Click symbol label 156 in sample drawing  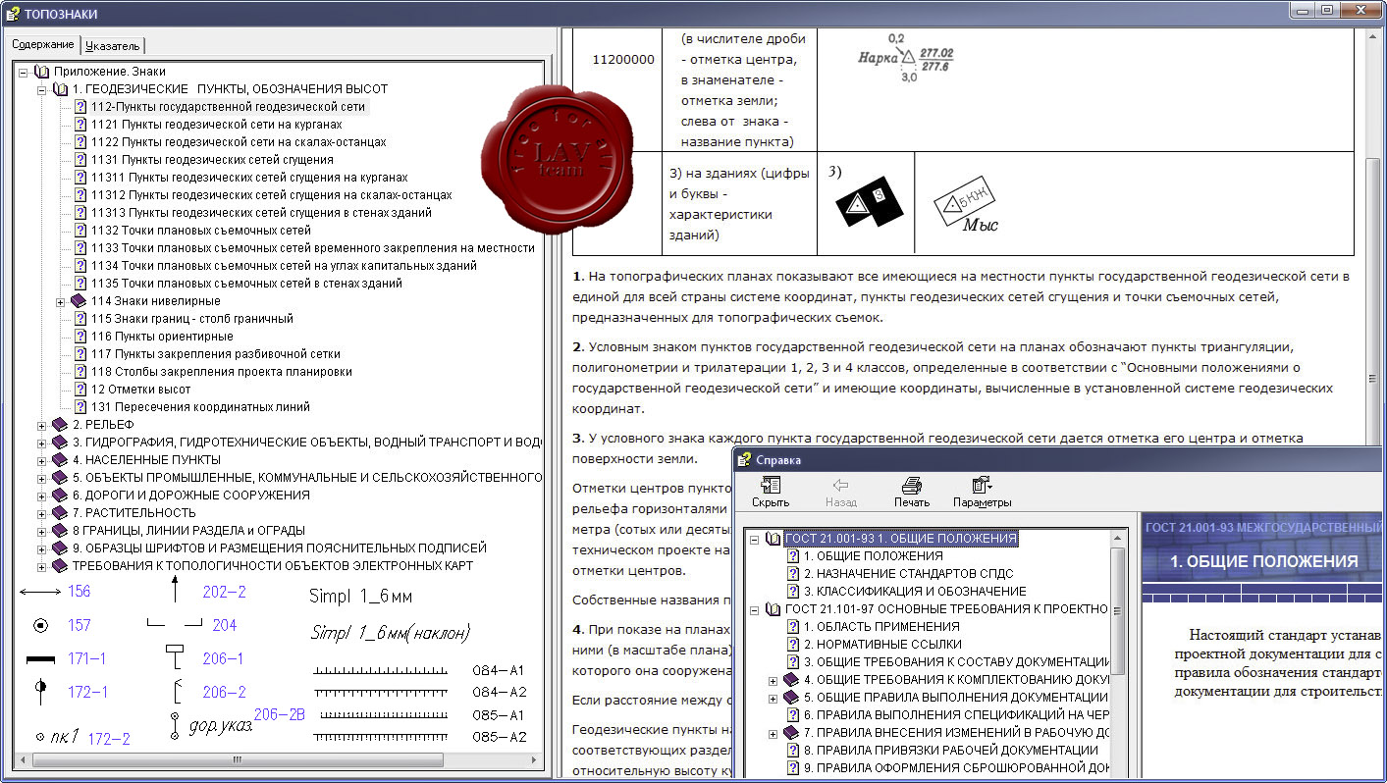[80, 592]
